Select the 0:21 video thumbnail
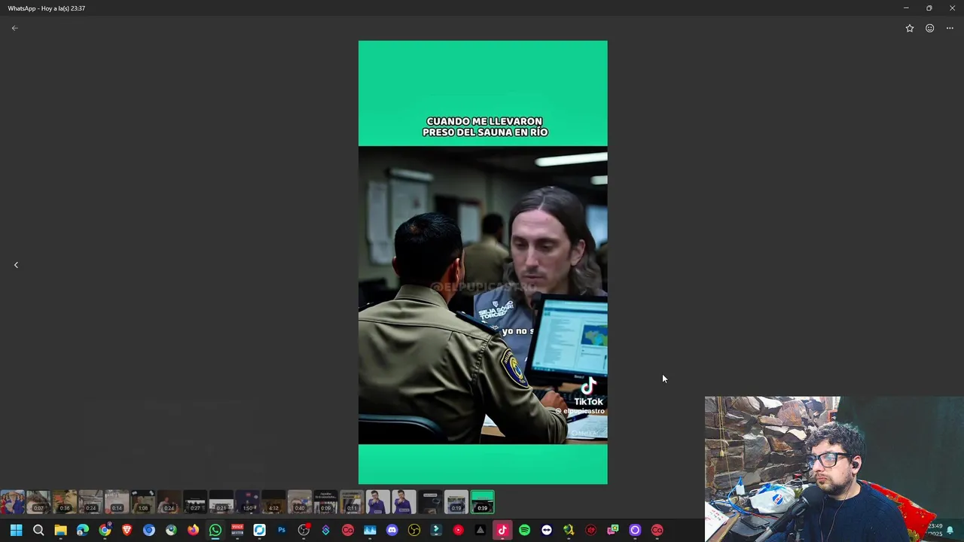Viewport: 964px width, 542px height. [x=221, y=502]
